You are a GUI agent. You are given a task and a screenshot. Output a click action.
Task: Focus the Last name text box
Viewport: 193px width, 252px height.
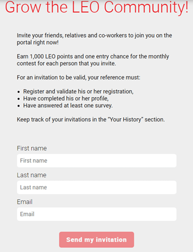pyautogui.click(x=97, y=187)
